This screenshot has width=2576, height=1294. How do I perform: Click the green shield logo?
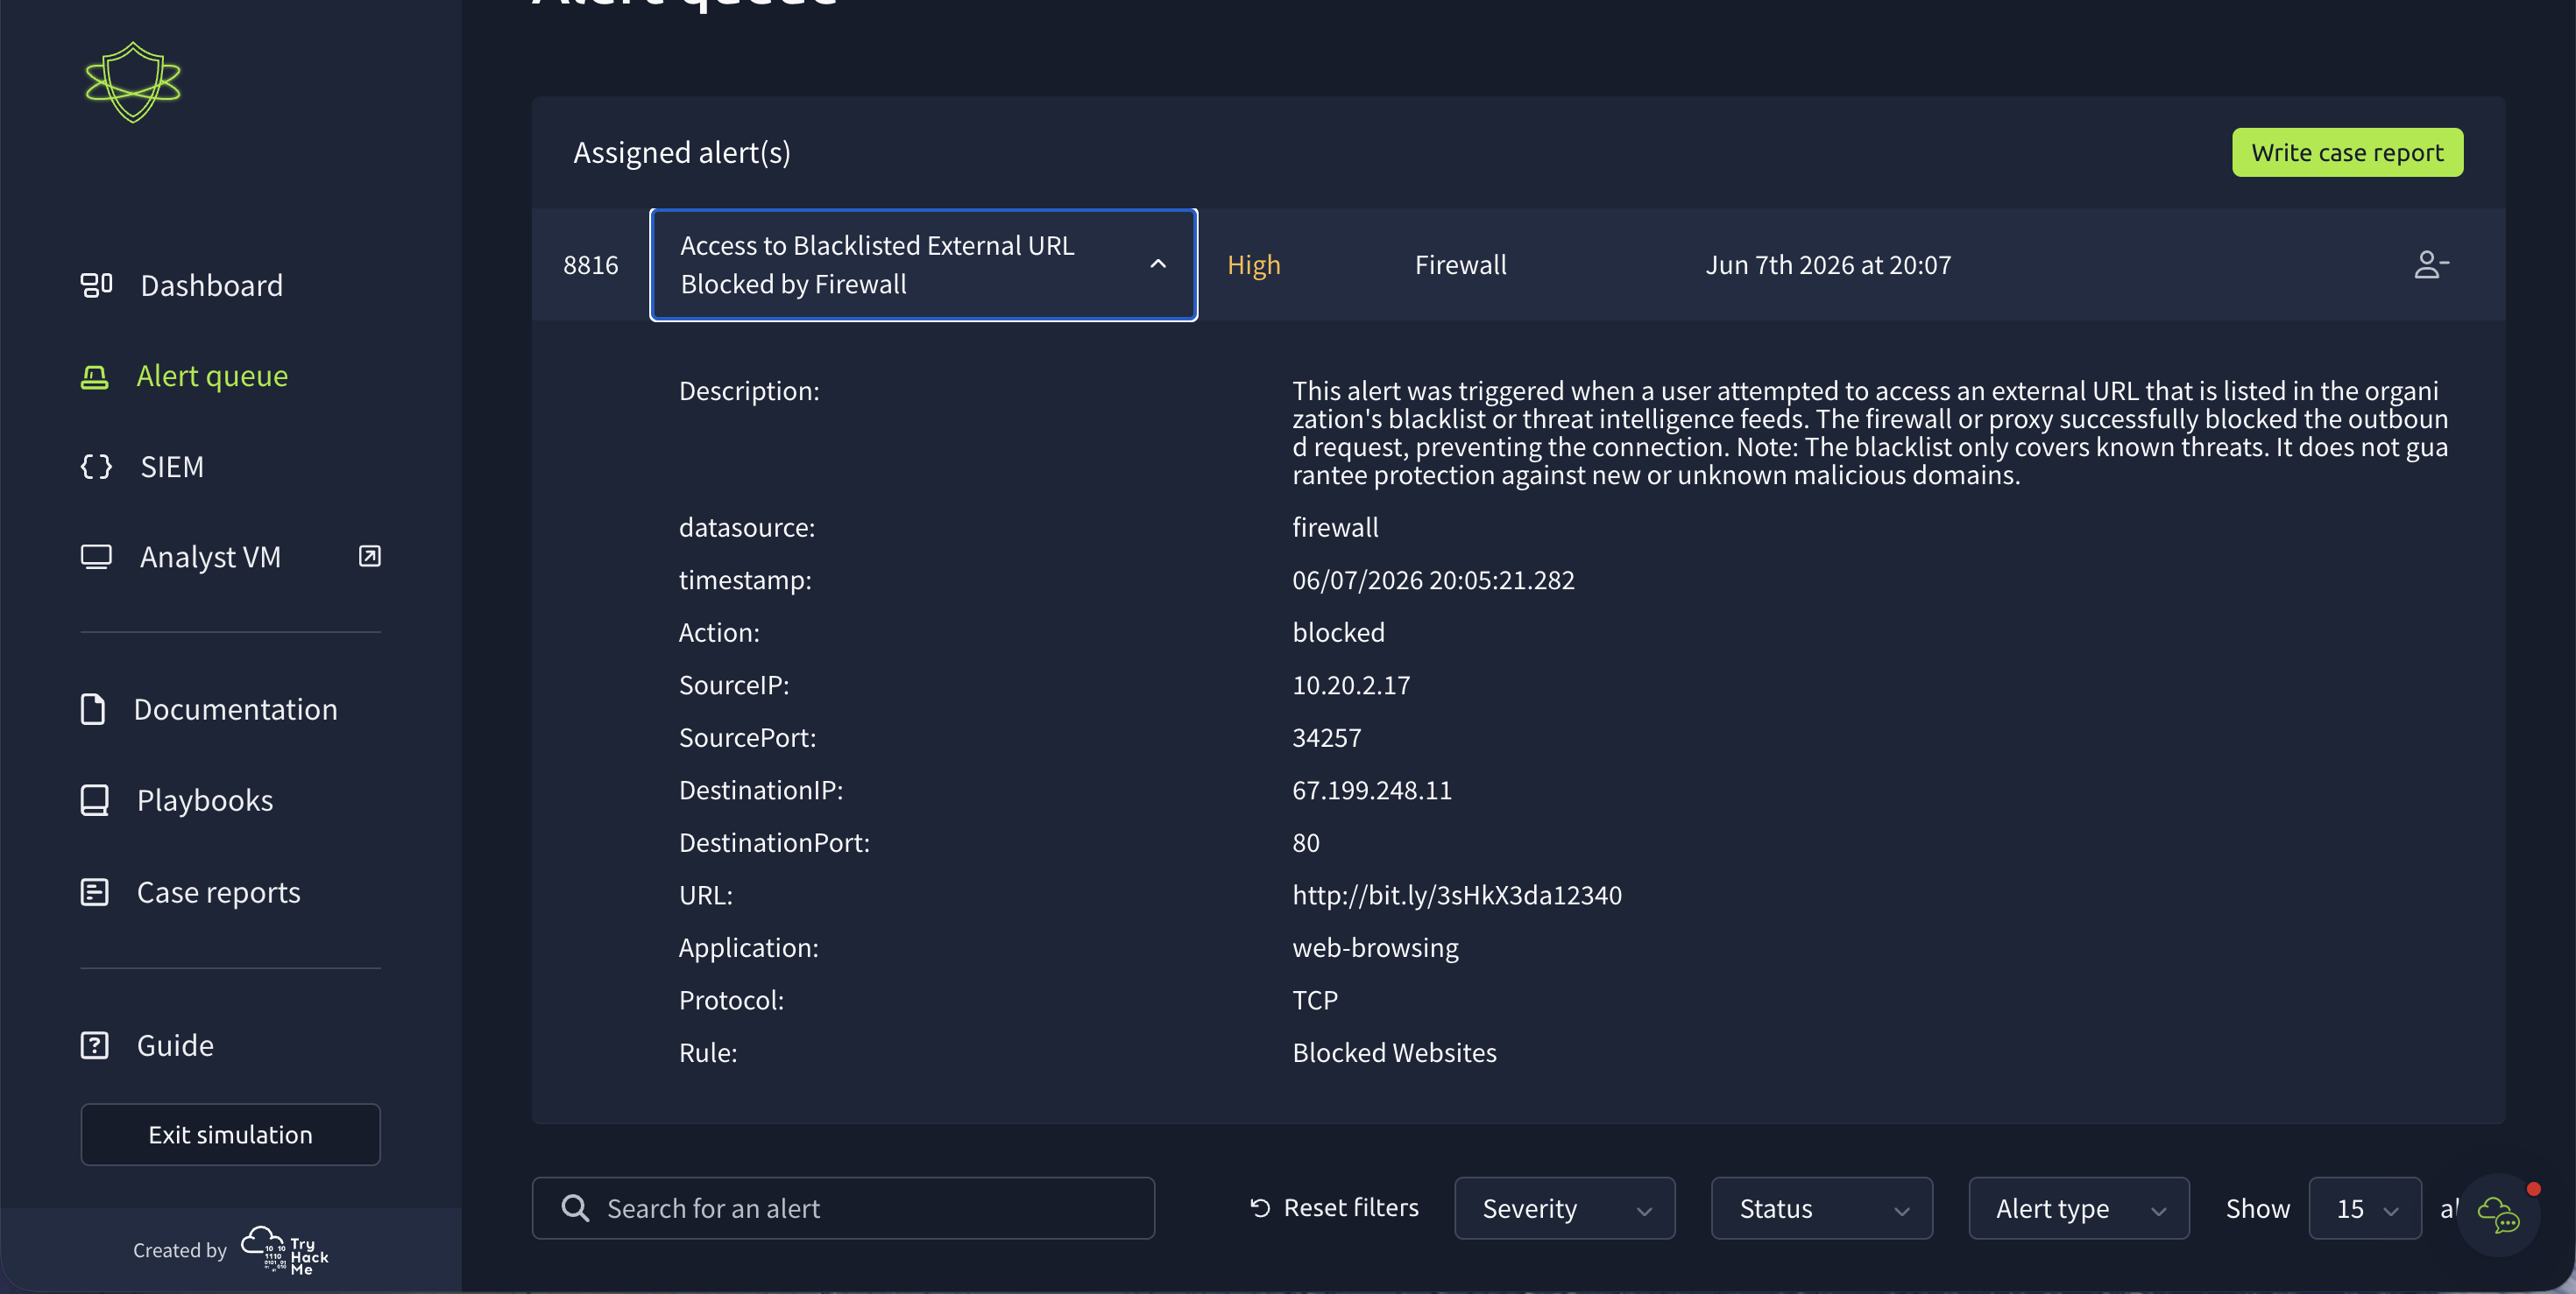coord(133,82)
